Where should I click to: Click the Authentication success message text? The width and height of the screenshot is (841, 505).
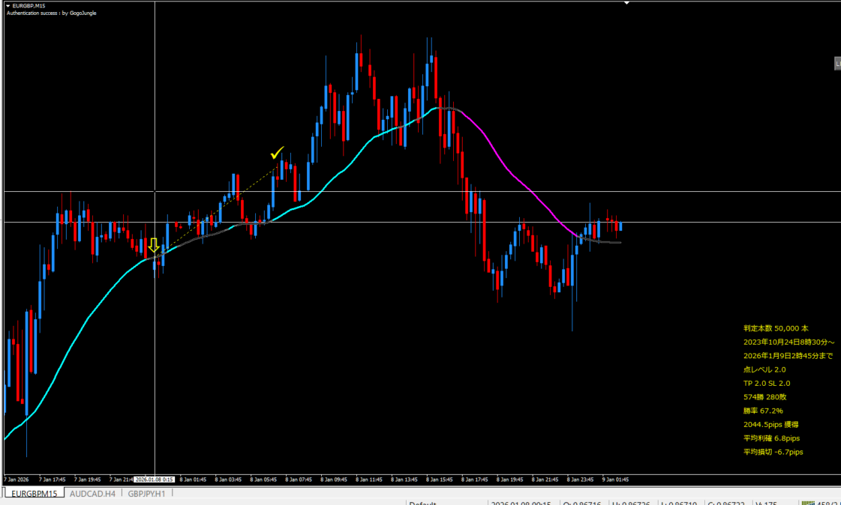(x=51, y=13)
